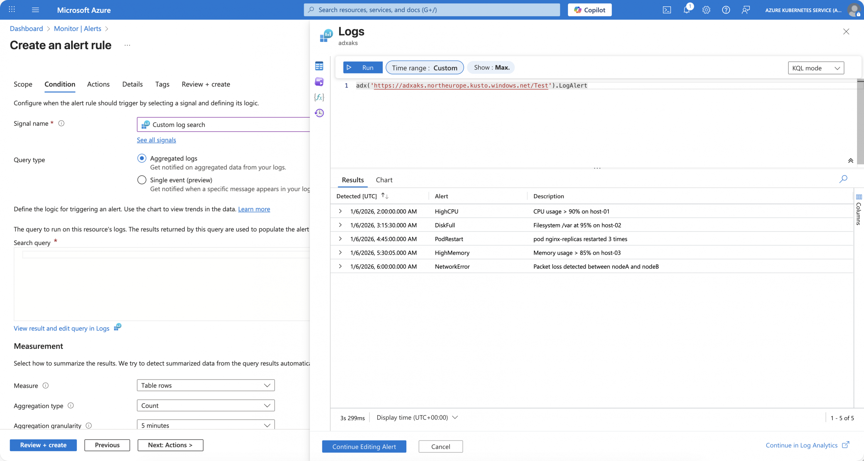Select the Aggregated logs radio button

pyautogui.click(x=142, y=158)
